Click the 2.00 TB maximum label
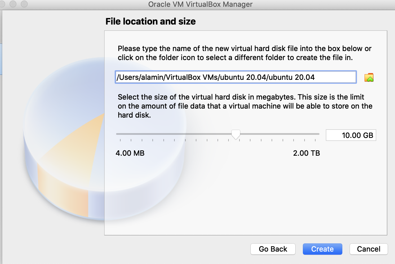The width and height of the screenshot is (395, 264). [306, 153]
